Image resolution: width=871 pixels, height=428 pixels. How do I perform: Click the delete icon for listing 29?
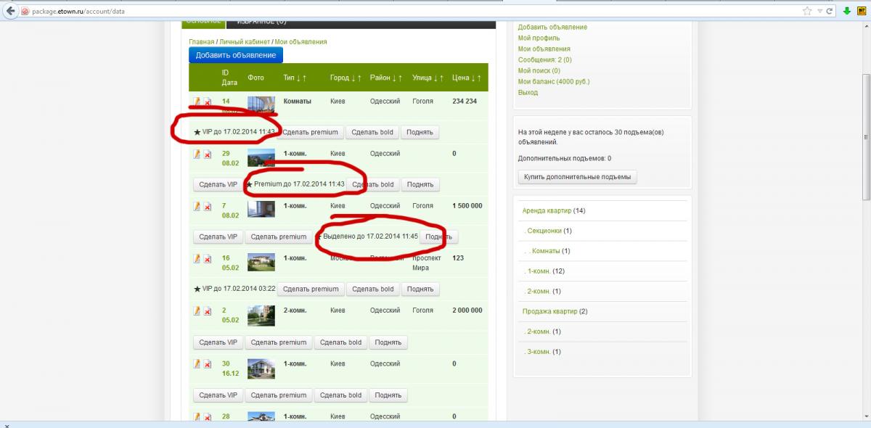[208, 155]
